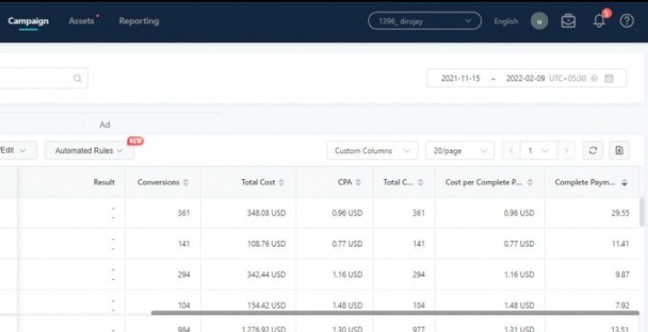This screenshot has height=332, width=648.
Task: Open the user avatar menu
Action: coord(539,21)
